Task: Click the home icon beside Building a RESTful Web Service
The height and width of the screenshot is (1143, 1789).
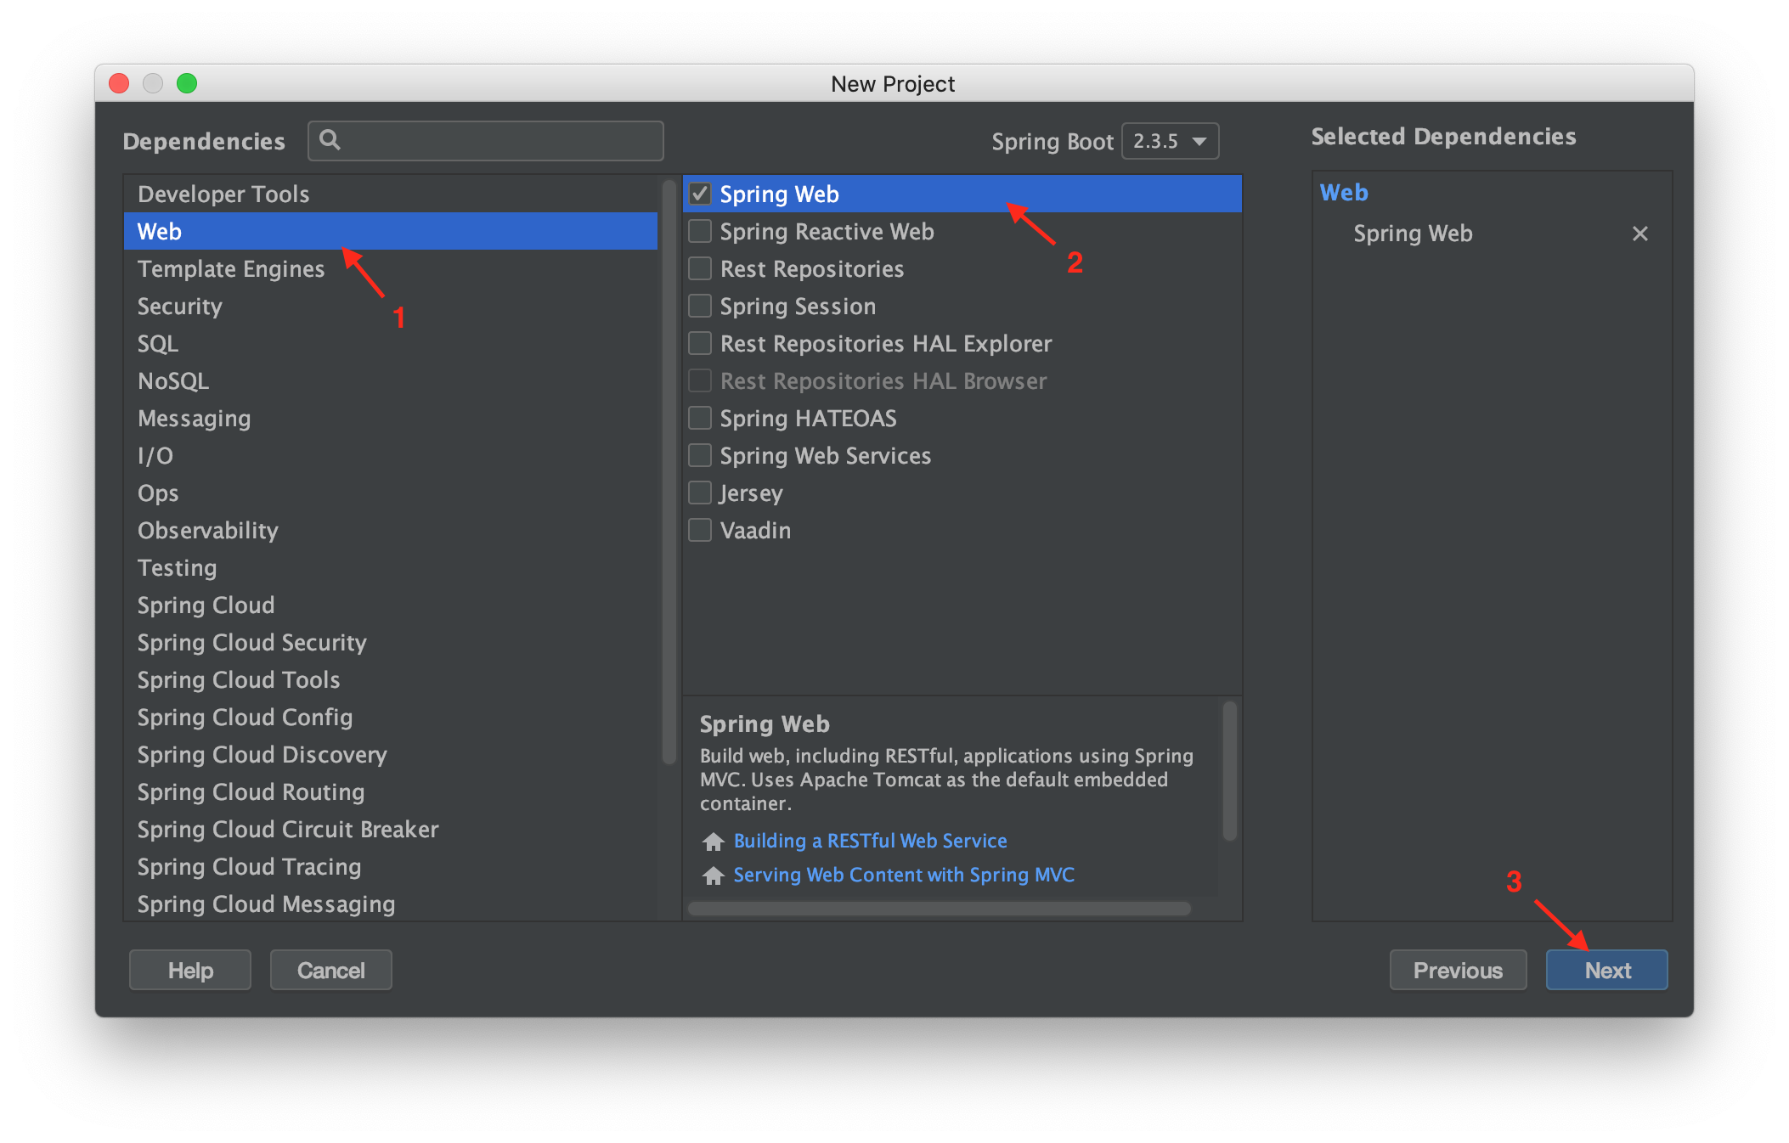Action: [714, 841]
